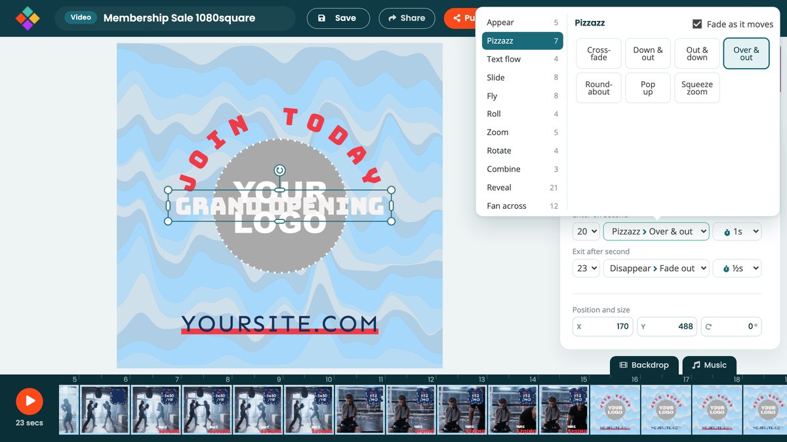This screenshot has width=787, height=442.
Task: Apply the Cross-fade effect
Action: (x=599, y=54)
